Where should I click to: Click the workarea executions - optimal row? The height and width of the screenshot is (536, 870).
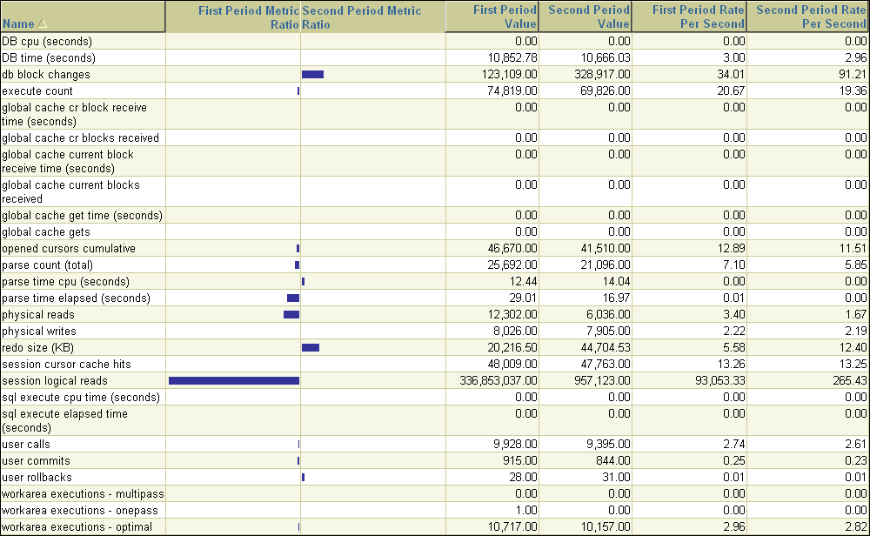(79, 526)
